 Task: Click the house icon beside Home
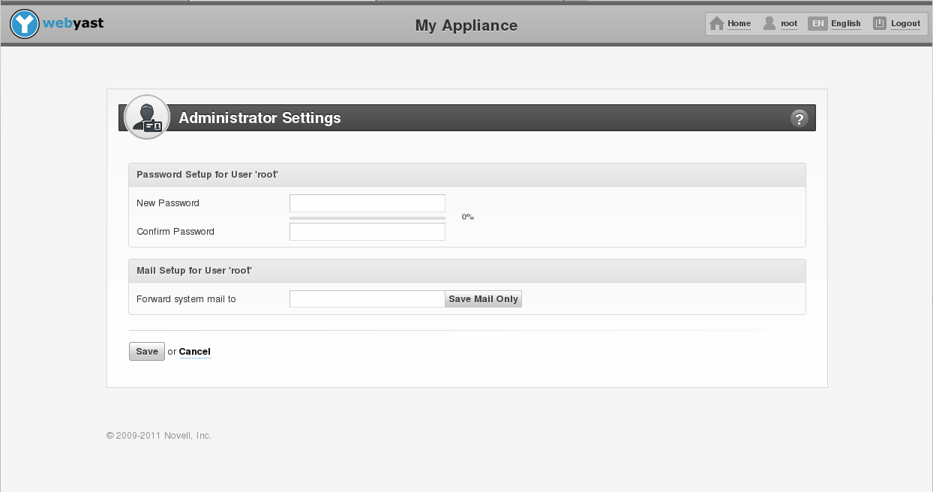(717, 23)
